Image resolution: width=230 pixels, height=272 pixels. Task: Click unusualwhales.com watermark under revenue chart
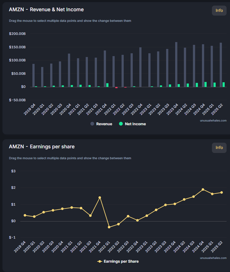point(213,120)
